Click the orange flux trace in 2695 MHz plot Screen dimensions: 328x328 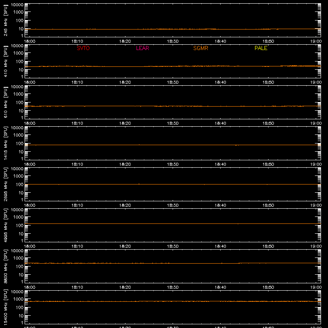click(x=173, y=184)
